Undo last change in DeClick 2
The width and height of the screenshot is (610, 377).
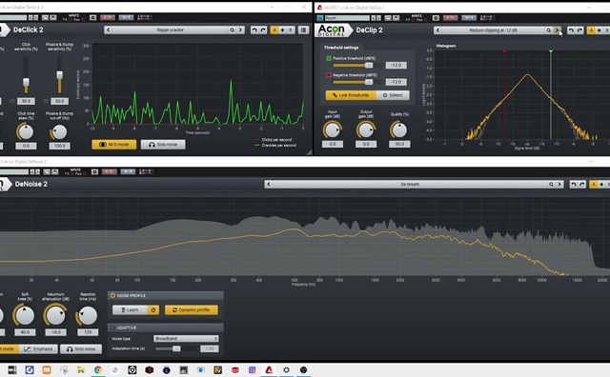point(254,30)
